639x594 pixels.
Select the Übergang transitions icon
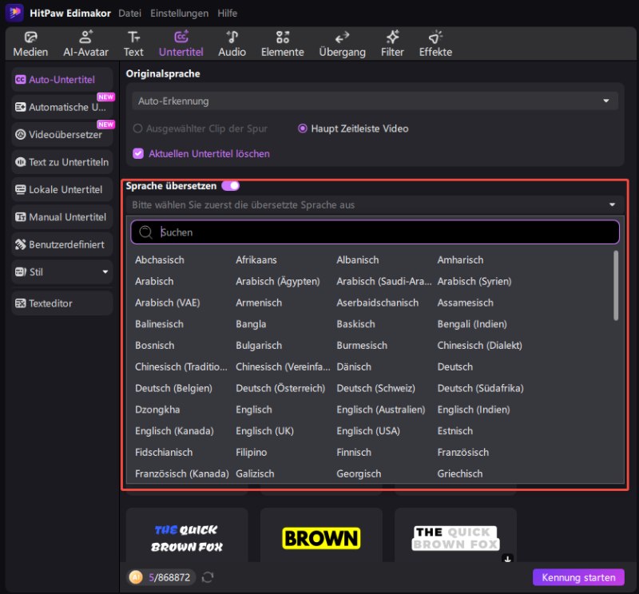tap(342, 38)
